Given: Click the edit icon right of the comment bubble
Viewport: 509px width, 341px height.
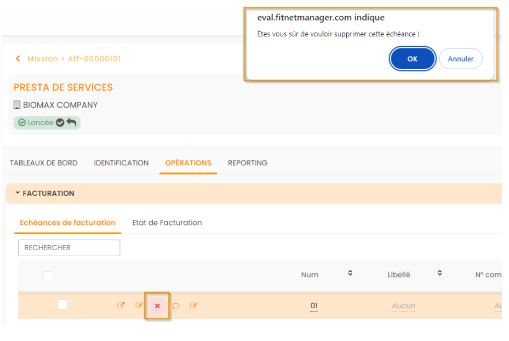Looking at the screenshot, I should [x=194, y=305].
